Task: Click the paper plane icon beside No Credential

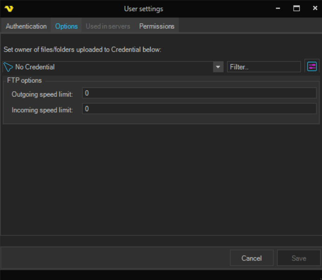Action: point(8,67)
